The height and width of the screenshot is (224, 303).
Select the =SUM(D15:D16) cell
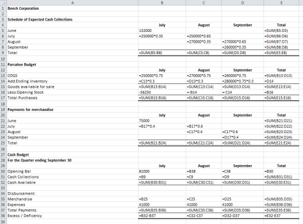(242, 98)
